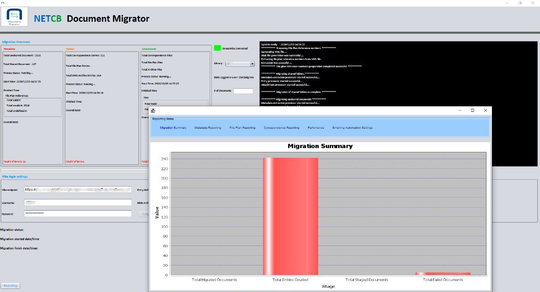Click the Total Entries Created chart bar
This screenshot has height=292, width=540.
coord(290,216)
